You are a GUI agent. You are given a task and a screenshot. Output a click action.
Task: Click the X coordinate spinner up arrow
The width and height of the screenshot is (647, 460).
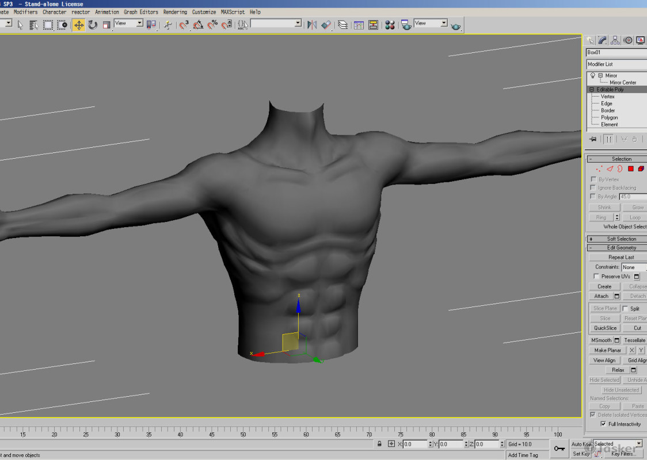431,442
